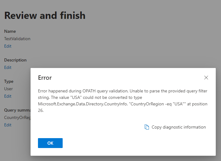Click the Review and finish heading
Image resolution: width=221 pixels, height=161 pixels.
45,15
